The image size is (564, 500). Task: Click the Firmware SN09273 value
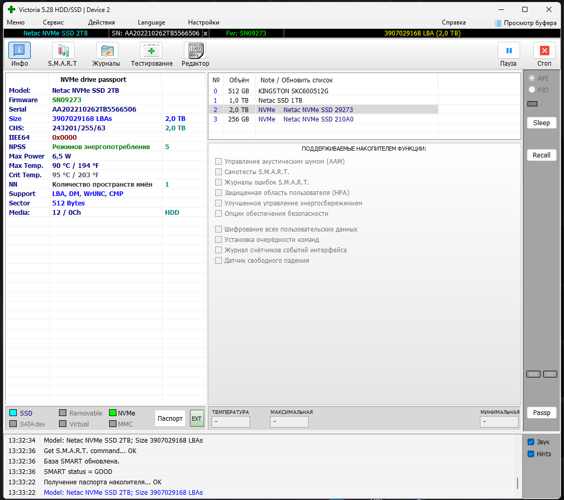[x=66, y=100]
